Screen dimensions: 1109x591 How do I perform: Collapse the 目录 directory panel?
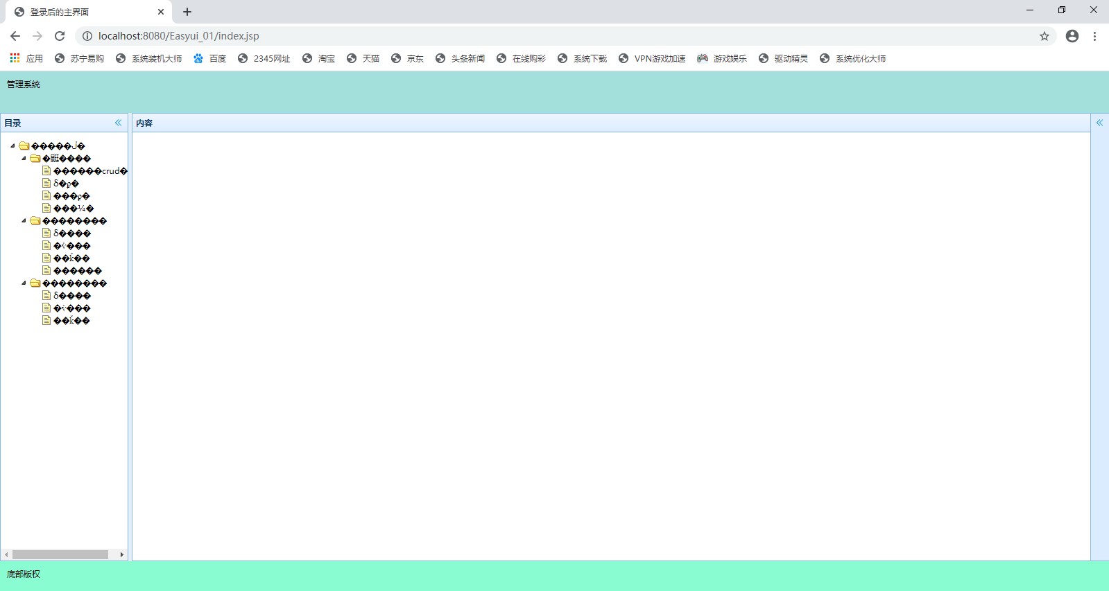[118, 123]
